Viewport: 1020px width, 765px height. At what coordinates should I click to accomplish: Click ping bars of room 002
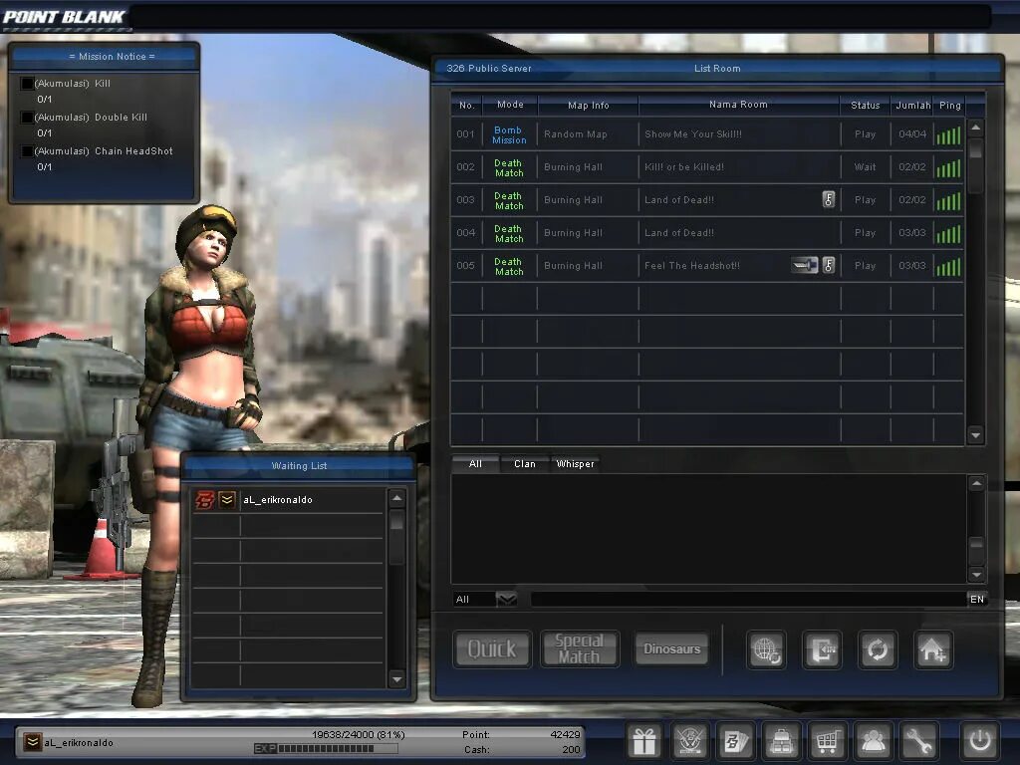948,168
